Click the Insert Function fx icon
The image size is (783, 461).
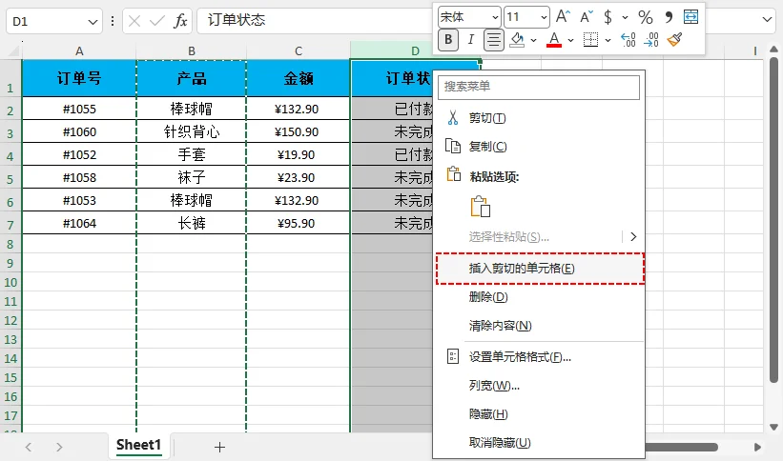click(x=181, y=21)
